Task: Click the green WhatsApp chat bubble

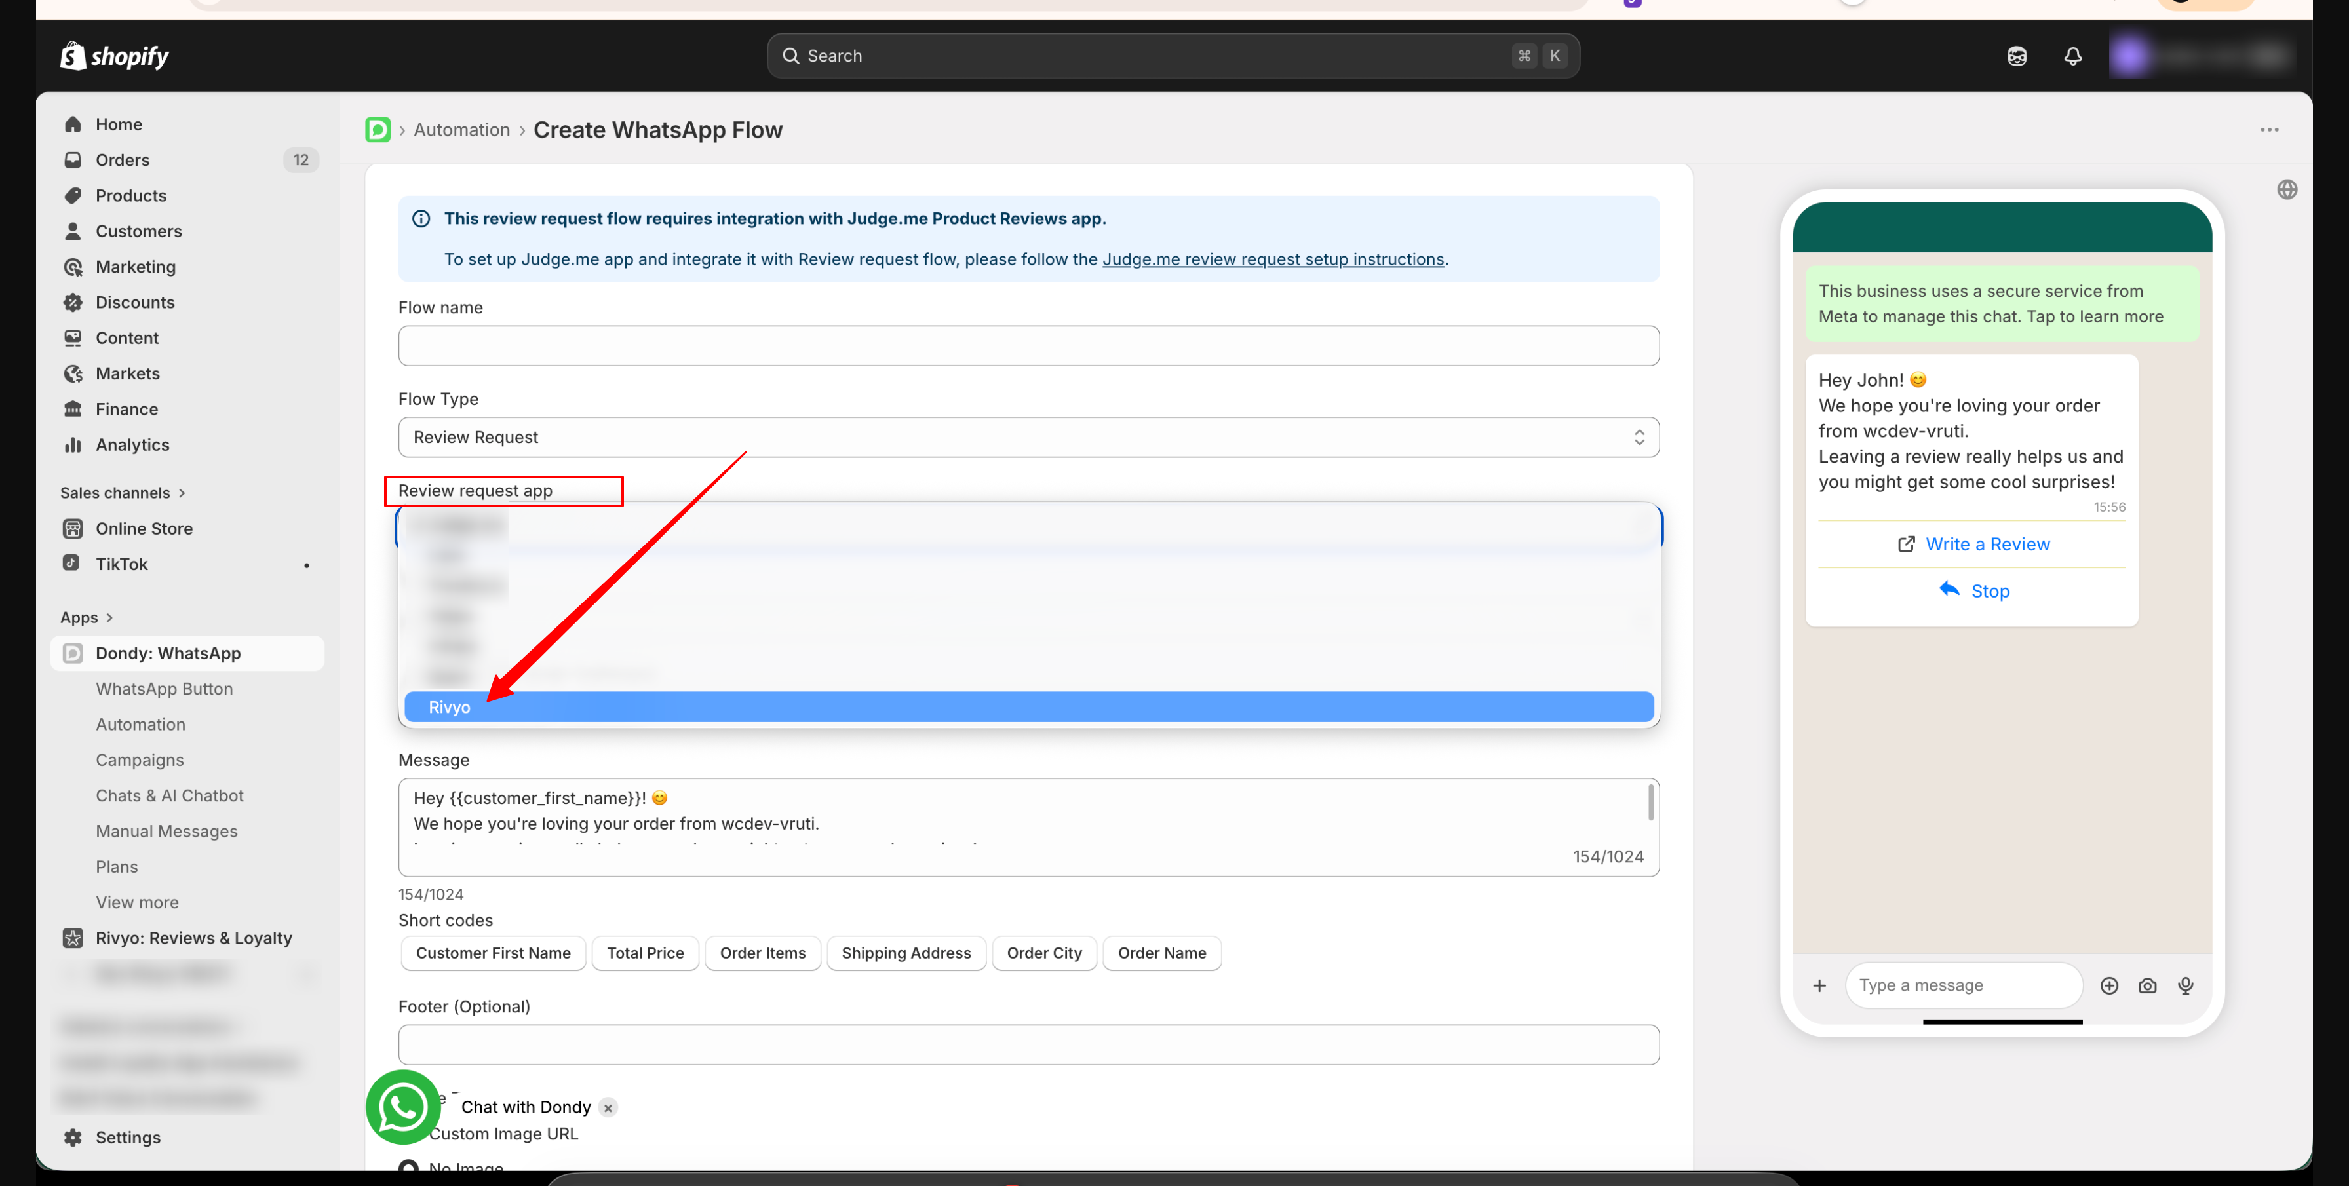Action: 402,1107
